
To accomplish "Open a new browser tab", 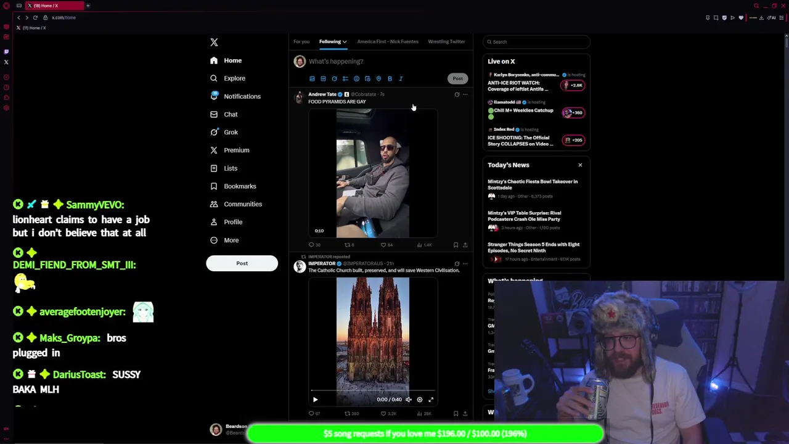I will pyautogui.click(x=88, y=6).
